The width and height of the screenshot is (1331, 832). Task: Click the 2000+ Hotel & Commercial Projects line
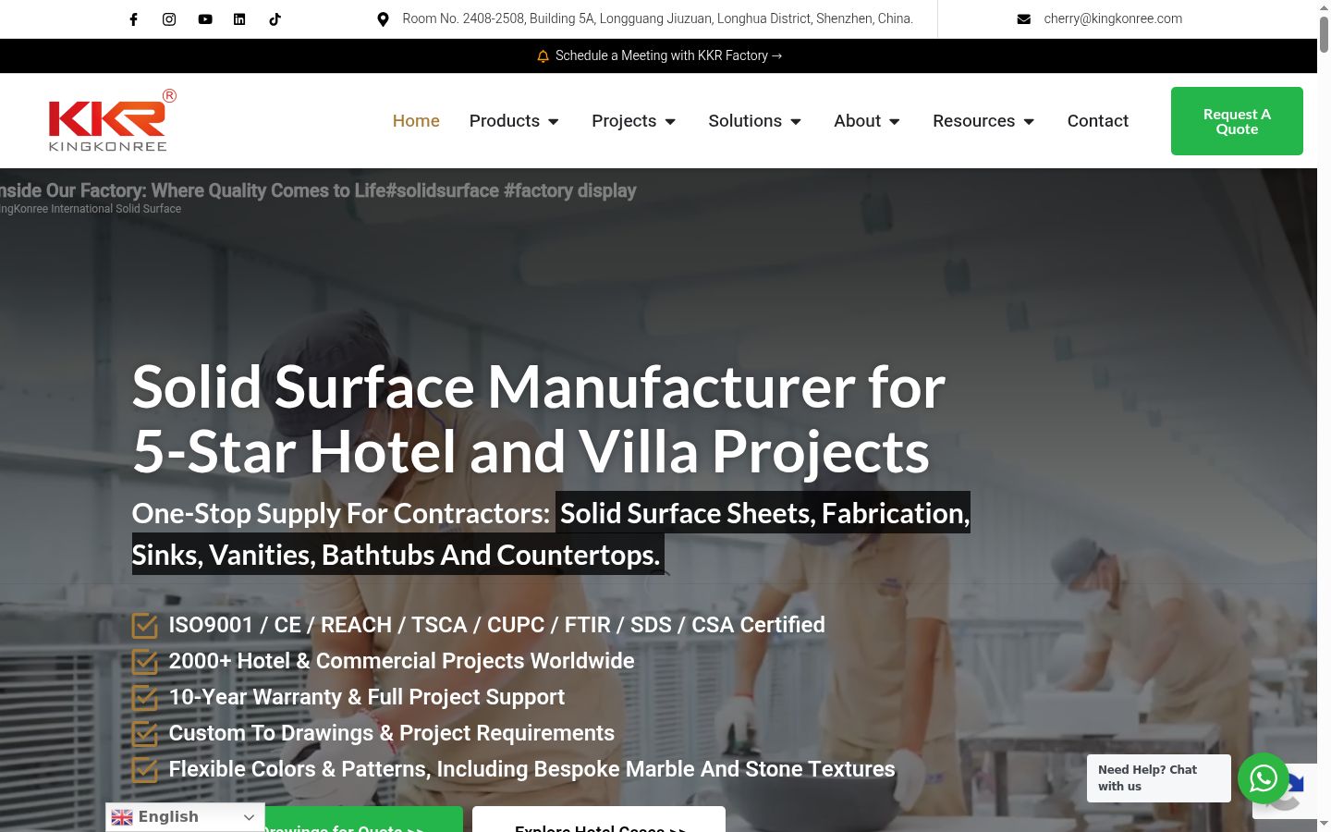[401, 661]
